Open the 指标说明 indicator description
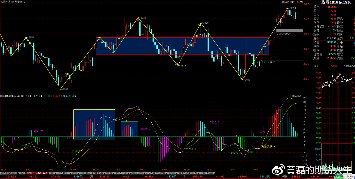355x179 pixels. pyautogui.click(x=296, y=96)
